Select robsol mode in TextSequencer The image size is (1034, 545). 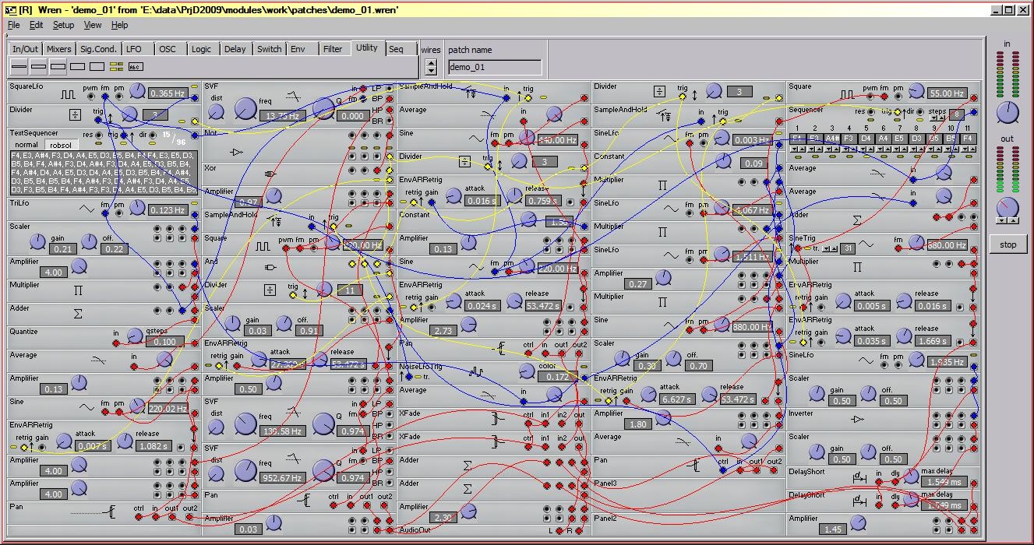(60, 145)
